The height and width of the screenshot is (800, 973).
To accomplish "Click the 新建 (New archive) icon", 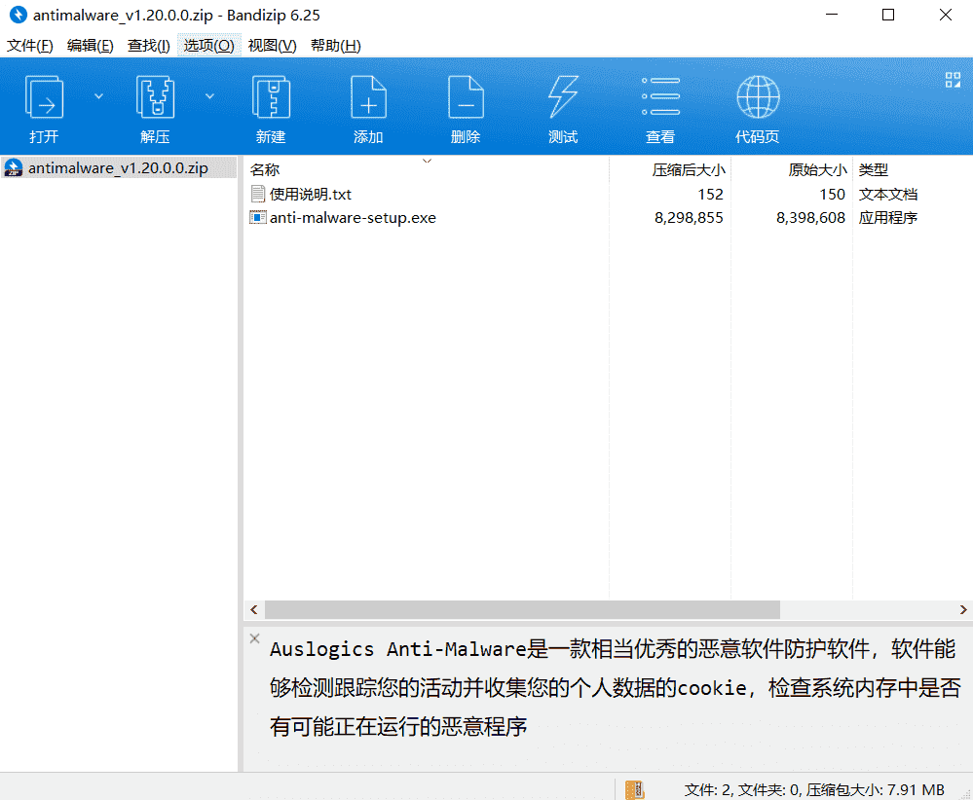I will click(x=271, y=97).
